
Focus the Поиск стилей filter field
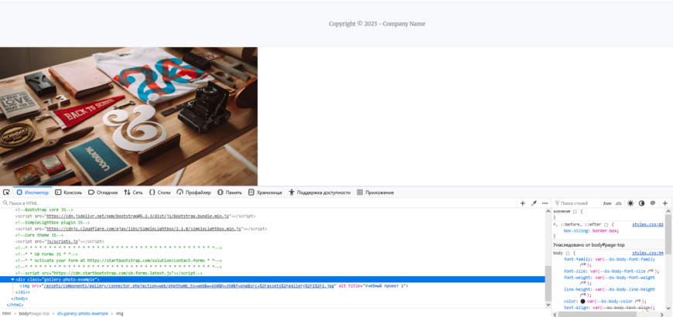575,203
